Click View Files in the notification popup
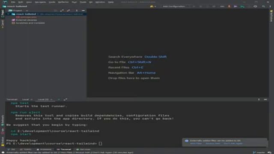 196,144
